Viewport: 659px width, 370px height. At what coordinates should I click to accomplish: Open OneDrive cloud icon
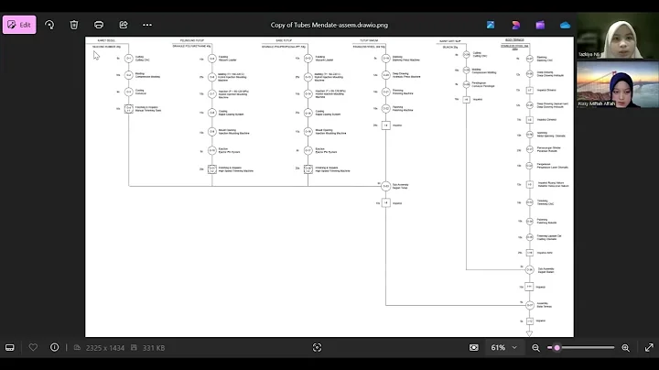click(565, 26)
